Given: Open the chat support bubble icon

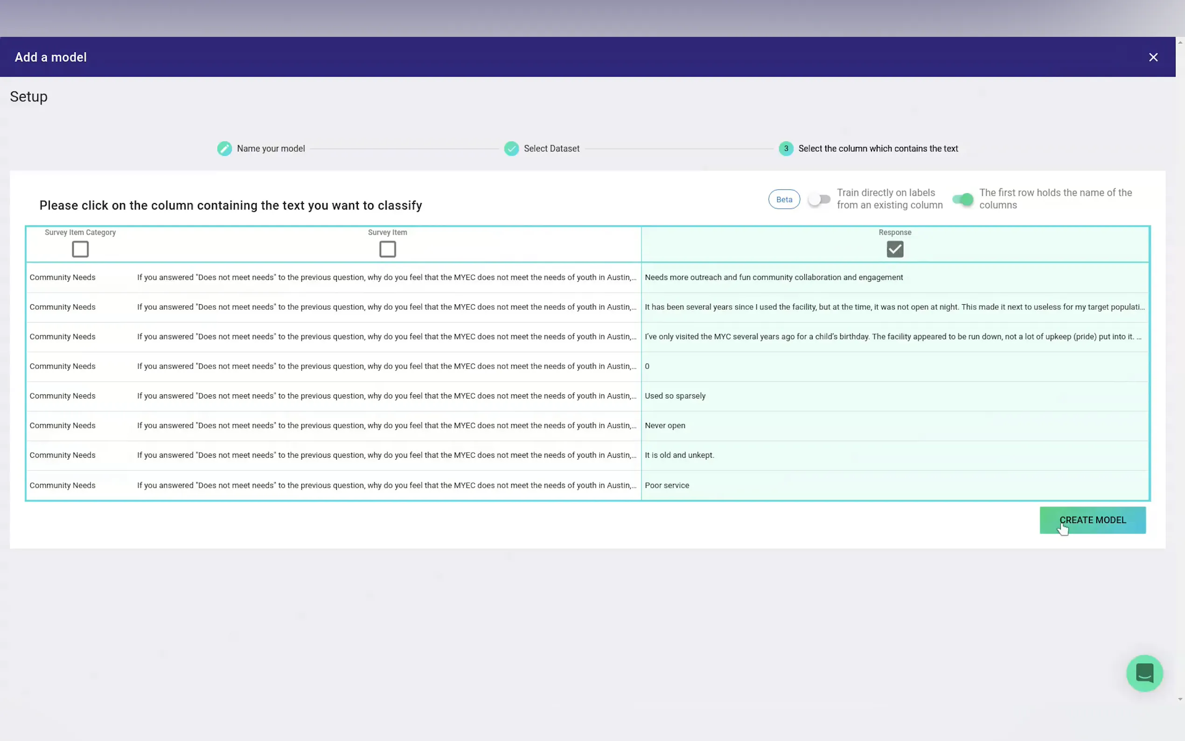Looking at the screenshot, I should pyautogui.click(x=1144, y=673).
